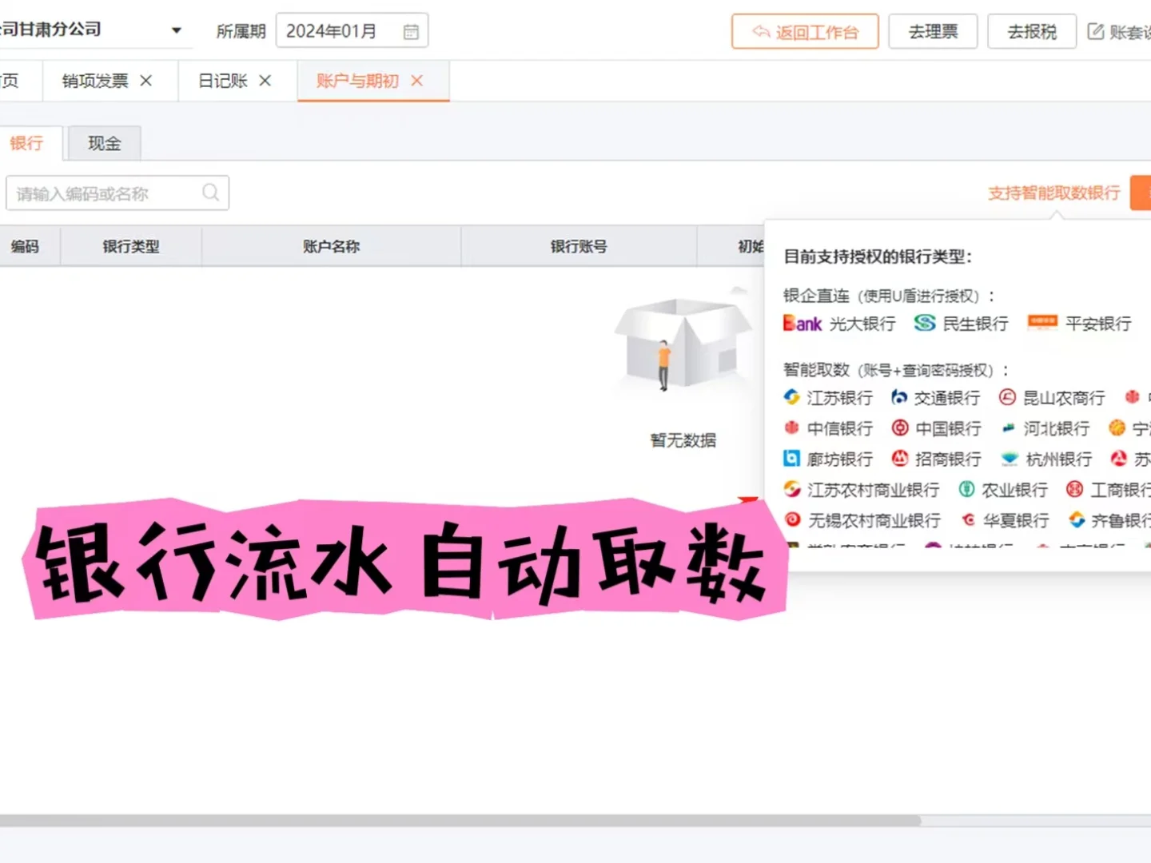Click the 中国银行 logo icon
Image resolution: width=1151 pixels, height=863 pixels.
pos(899,428)
